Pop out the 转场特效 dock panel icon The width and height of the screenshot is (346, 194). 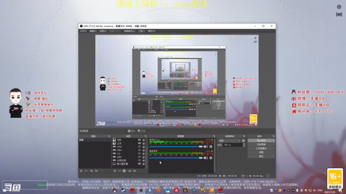coord(244,136)
